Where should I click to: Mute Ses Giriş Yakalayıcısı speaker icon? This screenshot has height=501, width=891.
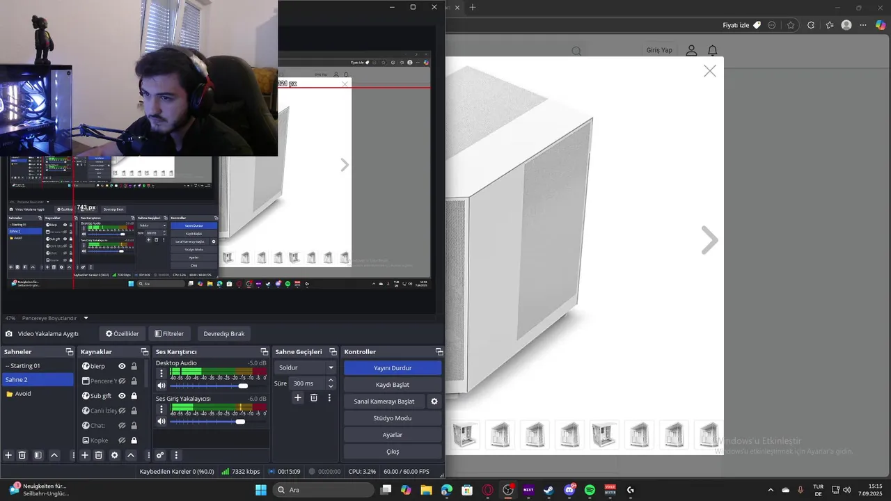tap(161, 422)
